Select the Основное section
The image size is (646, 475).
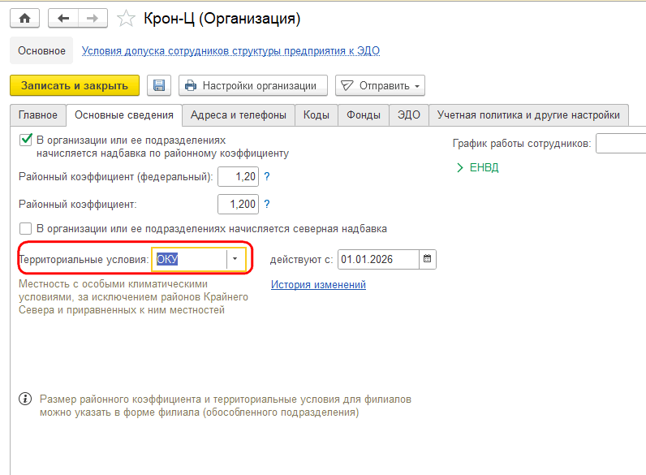pyautogui.click(x=41, y=50)
